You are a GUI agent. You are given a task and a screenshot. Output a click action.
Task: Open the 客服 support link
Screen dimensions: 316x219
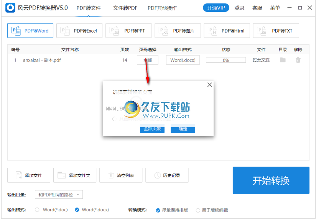[x=257, y=8]
